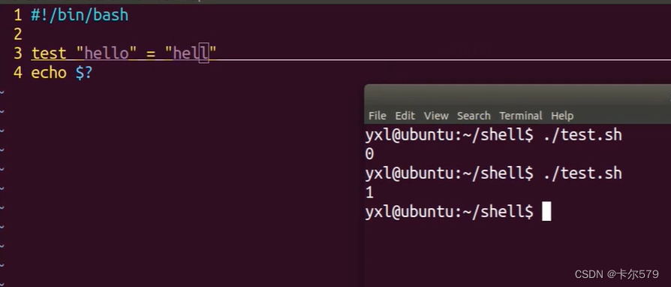This screenshot has height=287, width=671.
Task: Click the output 1 in terminal
Action: 369,193
